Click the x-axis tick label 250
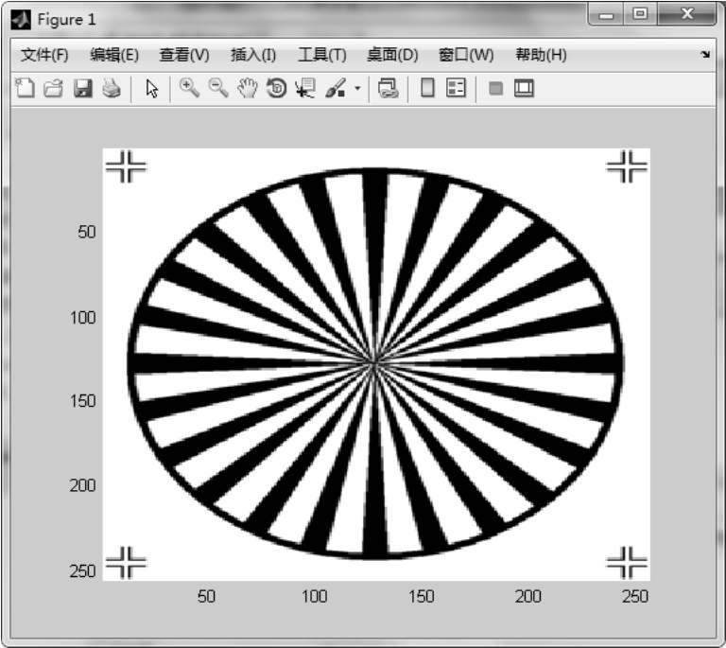This screenshot has width=726, height=648. click(x=635, y=596)
